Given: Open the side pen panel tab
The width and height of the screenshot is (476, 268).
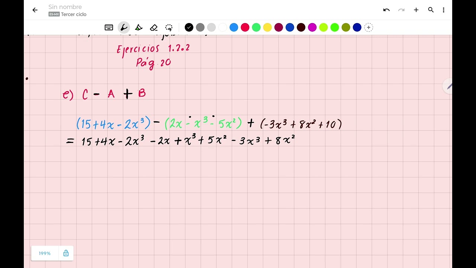Looking at the screenshot, I should (x=447, y=86).
